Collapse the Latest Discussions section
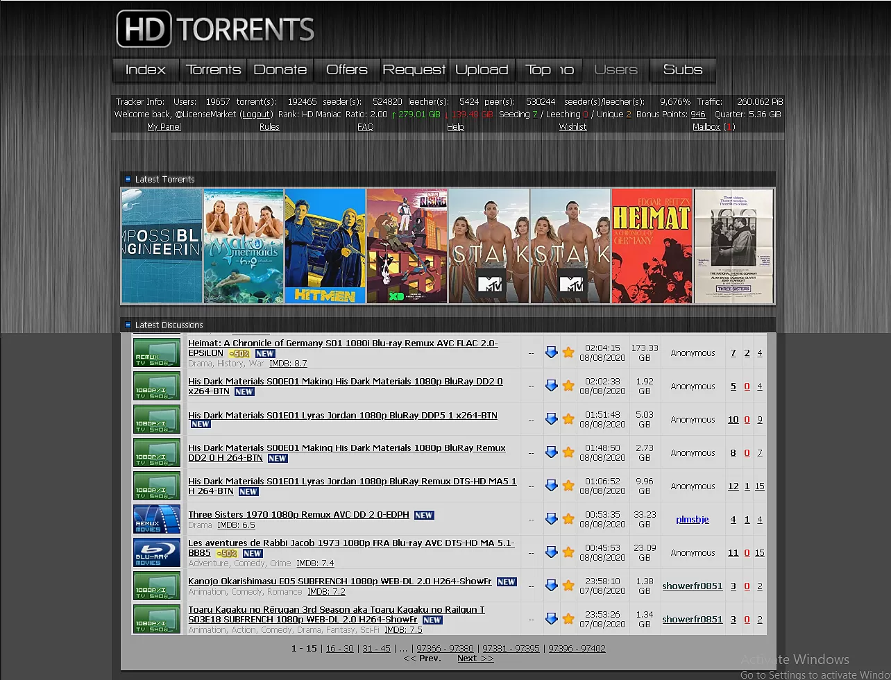The width and height of the screenshot is (891, 680). 128,325
